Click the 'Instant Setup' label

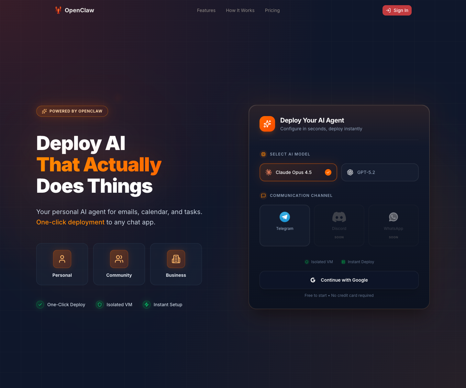168,305
